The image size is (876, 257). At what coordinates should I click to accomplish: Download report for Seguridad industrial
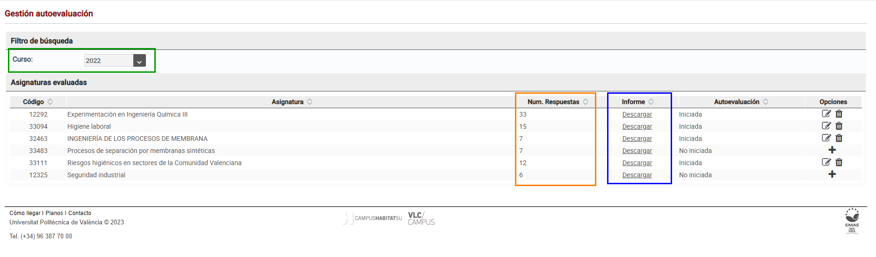(637, 175)
